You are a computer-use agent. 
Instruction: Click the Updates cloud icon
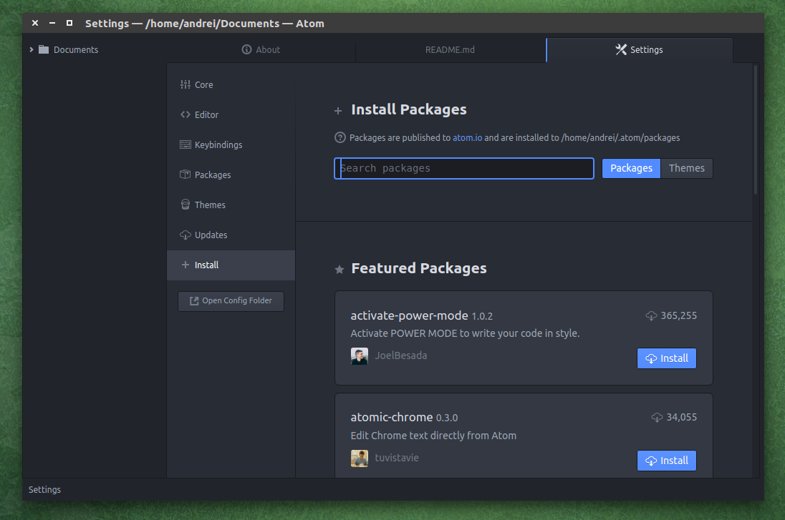pos(185,235)
